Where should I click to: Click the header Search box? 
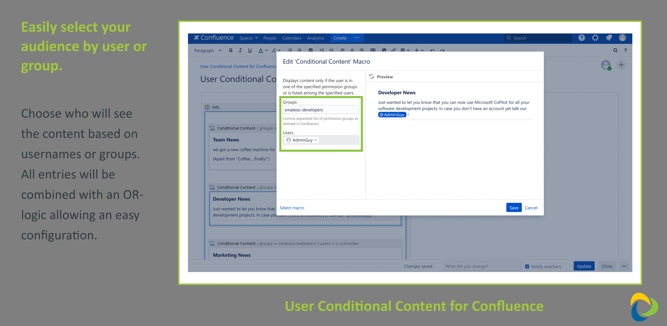click(x=538, y=38)
